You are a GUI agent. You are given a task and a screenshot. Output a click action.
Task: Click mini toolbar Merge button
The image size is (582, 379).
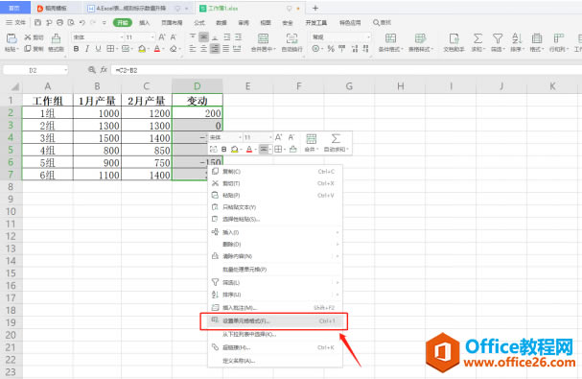point(311,143)
